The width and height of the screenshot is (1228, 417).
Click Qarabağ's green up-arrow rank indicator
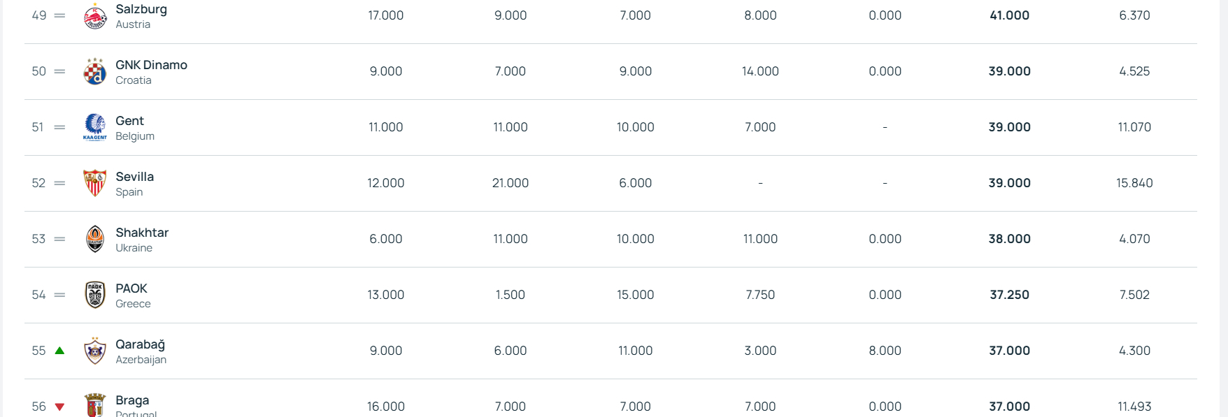(59, 351)
